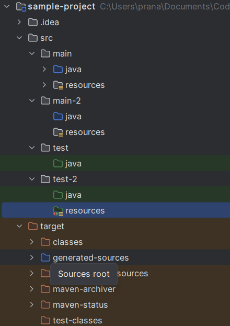Viewport: 230px width, 326px height.
Task: Click the resources root icon under main
Action: point(58,85)
